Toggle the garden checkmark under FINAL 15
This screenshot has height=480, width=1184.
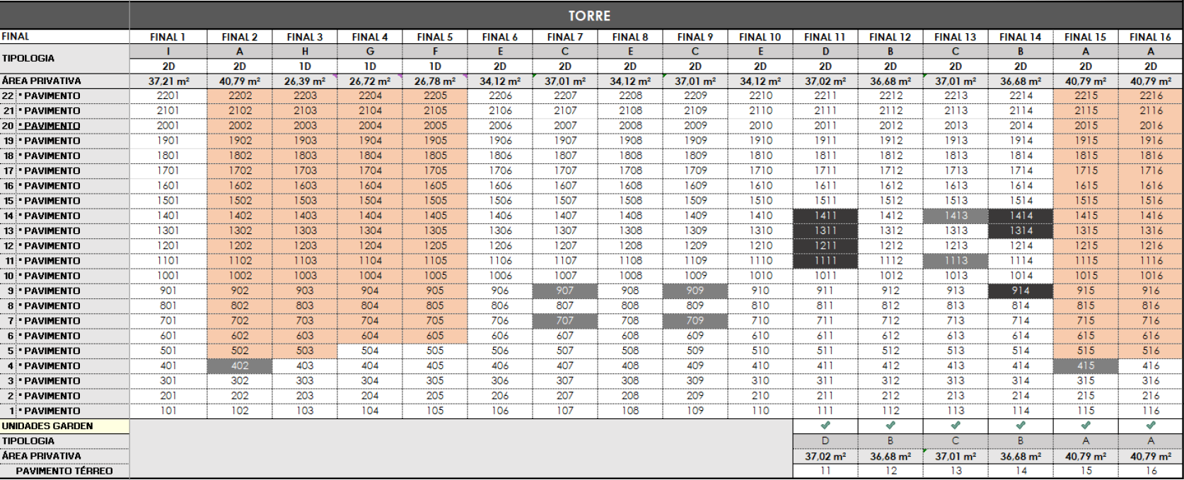[1085, 426]
